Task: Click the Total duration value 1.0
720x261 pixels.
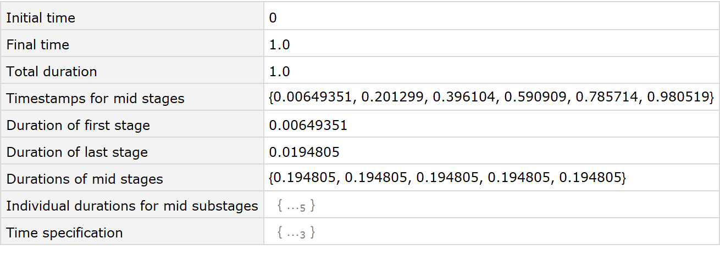Action: pos(279,72)
